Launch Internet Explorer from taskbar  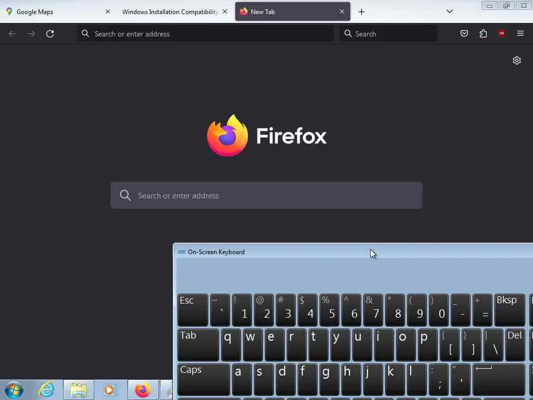tap(46, 390)
